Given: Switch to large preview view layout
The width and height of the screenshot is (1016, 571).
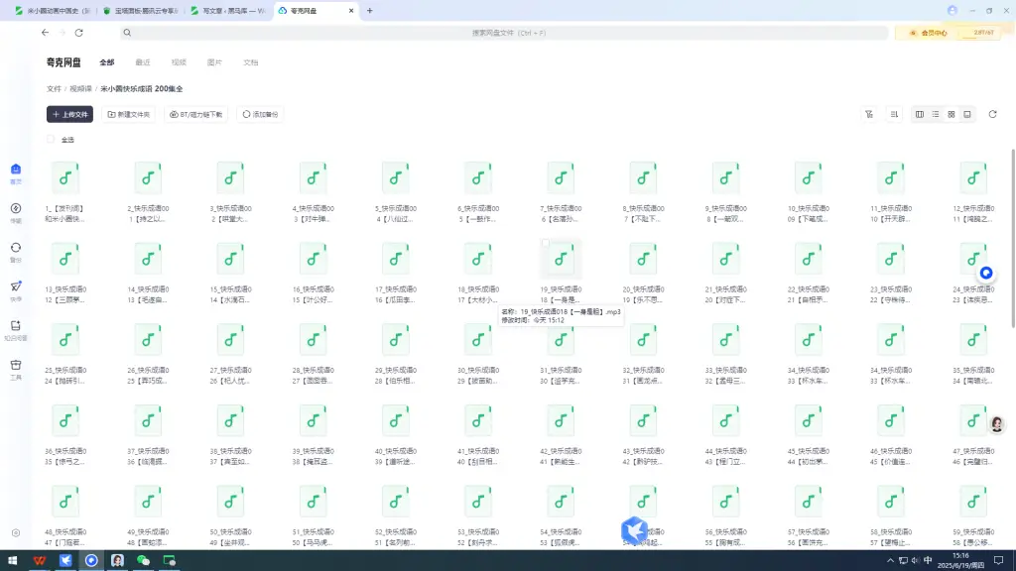Looking at the screenshot, I should pyautogui.click(x=967, y=115).
